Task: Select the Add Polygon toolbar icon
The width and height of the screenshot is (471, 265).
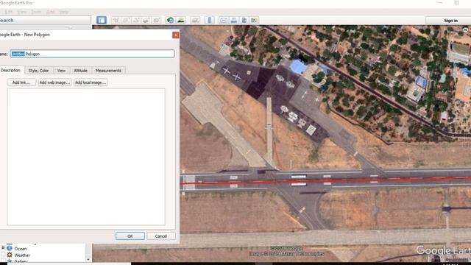Action: tap(126, 20)
